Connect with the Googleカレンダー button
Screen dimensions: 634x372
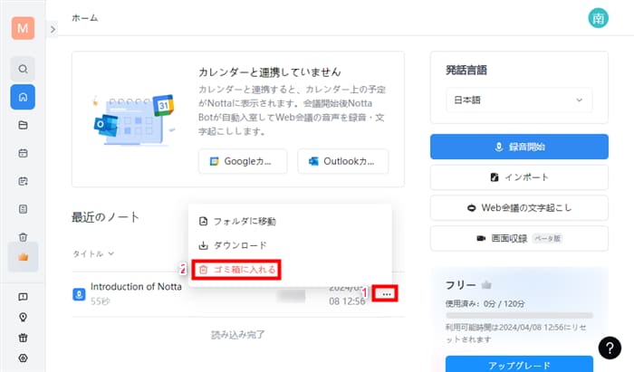click(243, 161)
